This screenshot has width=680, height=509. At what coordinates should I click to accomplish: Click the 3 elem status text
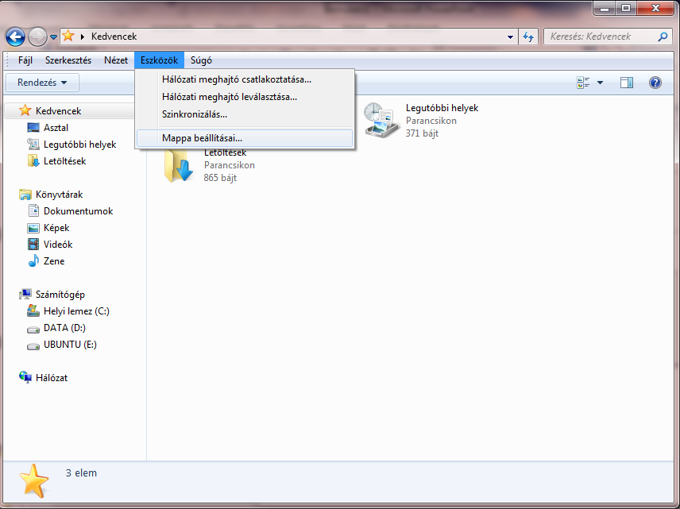coord(81,473)
